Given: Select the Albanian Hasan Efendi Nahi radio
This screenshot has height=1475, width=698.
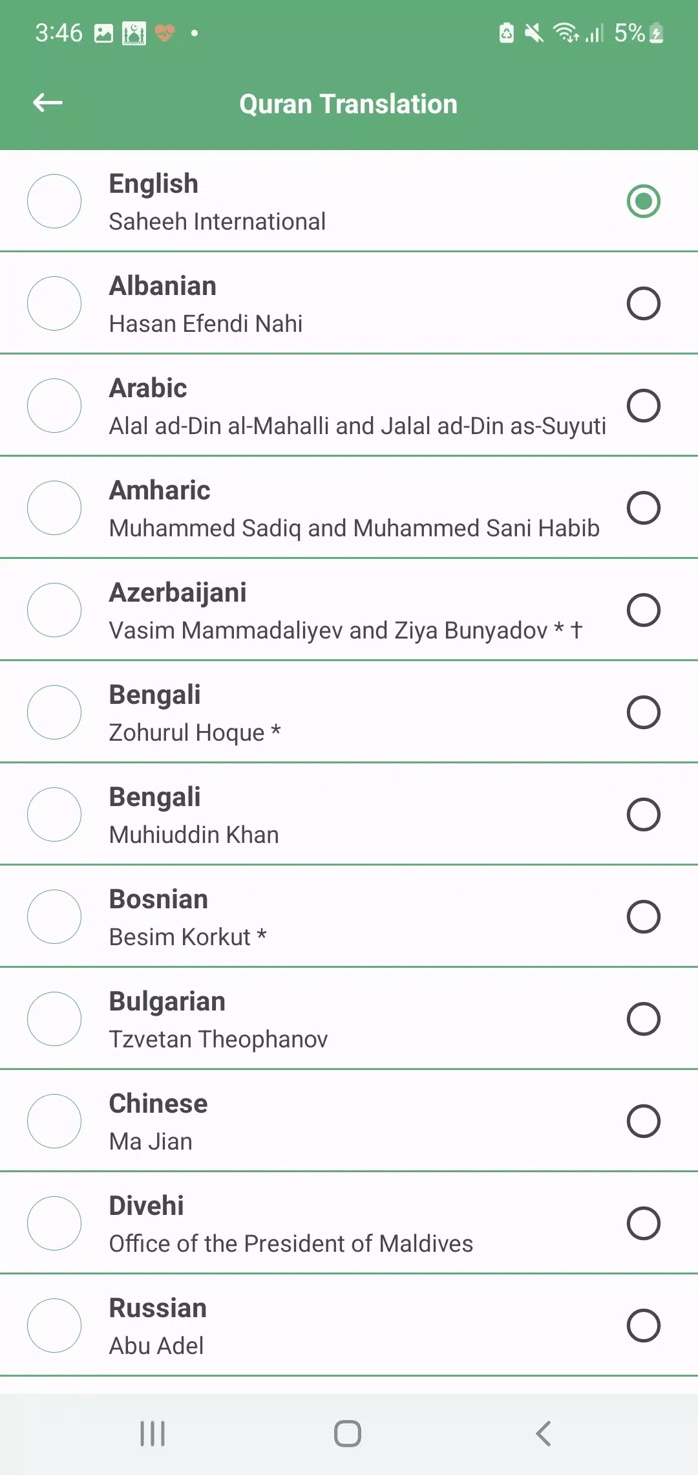Looking at the screenshot, I should pyautogui.click(x=644, y=303).
